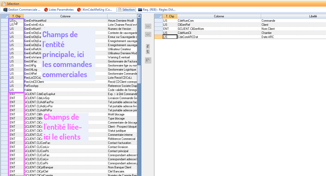Screen dimensions: 326x176
Task: Move selected column down with the down arrow
Action: (148, 46)
